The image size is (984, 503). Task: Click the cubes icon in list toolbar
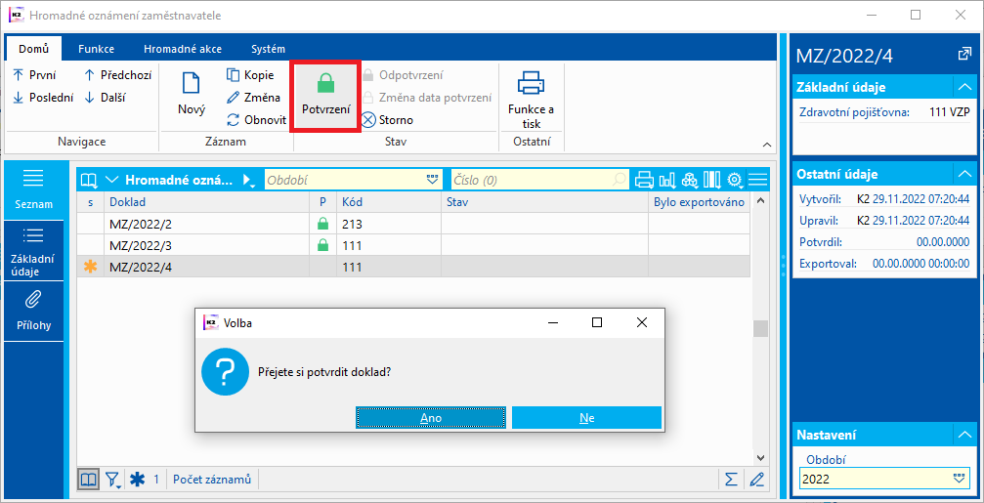tap(690, 180)
